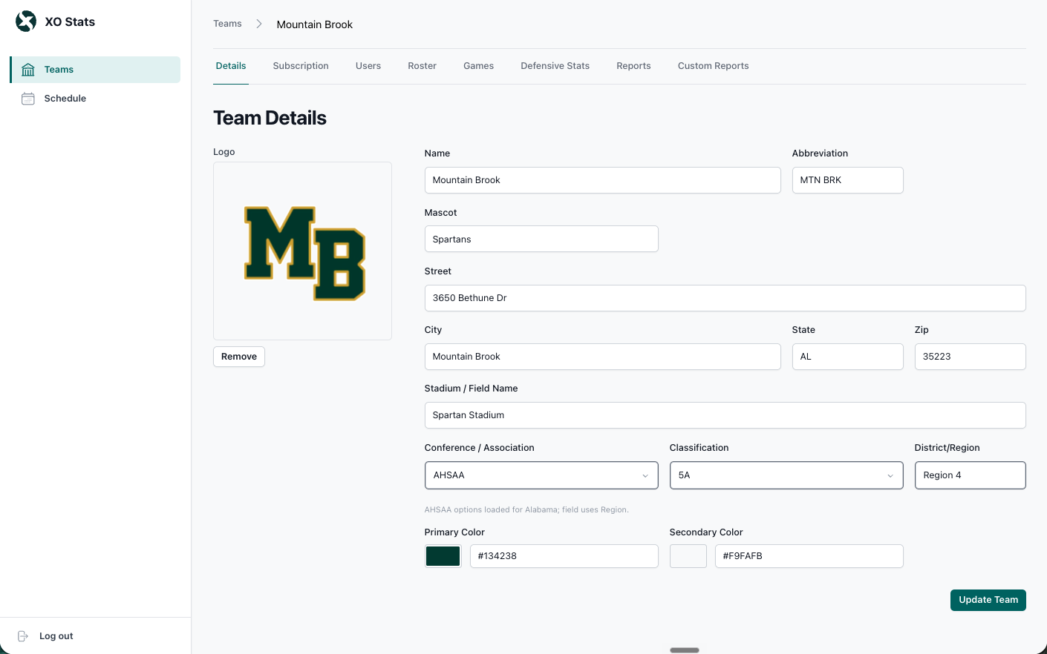The width and height of the screenshot is (1047, 654).
Task: View the Reports tab
Action: pos(633,66)
